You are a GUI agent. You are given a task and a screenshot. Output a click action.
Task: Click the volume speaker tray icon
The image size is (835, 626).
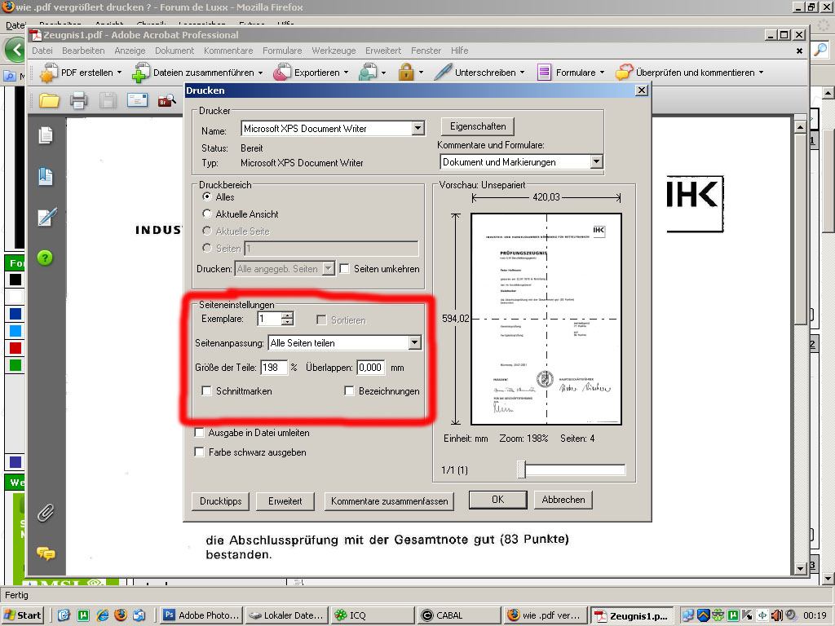tap(777, 615)
